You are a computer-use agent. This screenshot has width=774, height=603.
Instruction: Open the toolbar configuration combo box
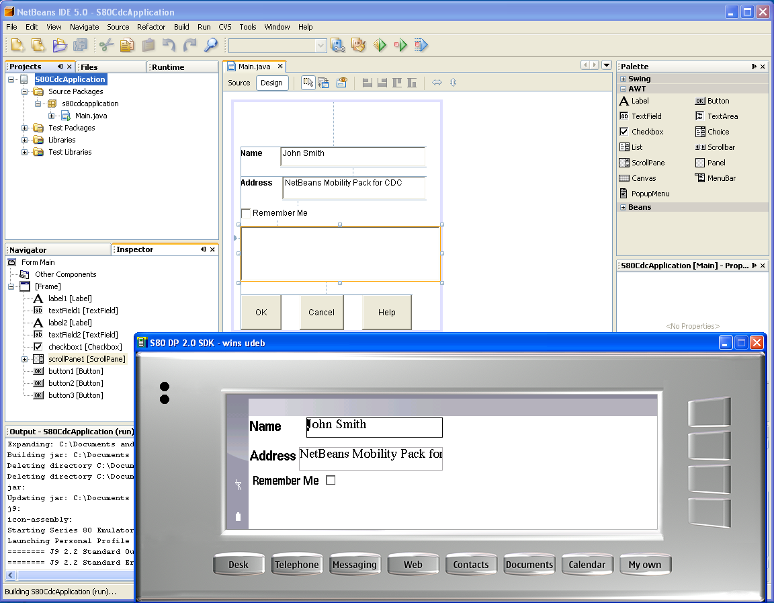pos(277,46)
